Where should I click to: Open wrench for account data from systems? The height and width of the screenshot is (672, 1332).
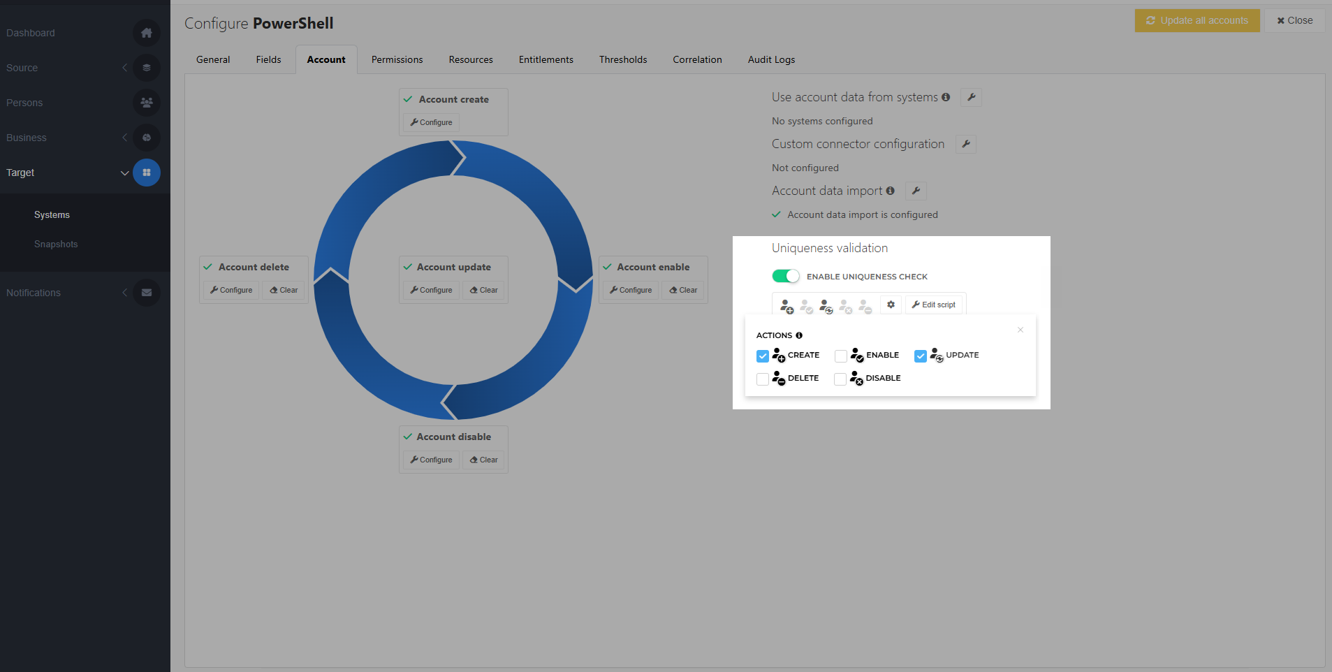pyautogui.click(x=971, y=97)
